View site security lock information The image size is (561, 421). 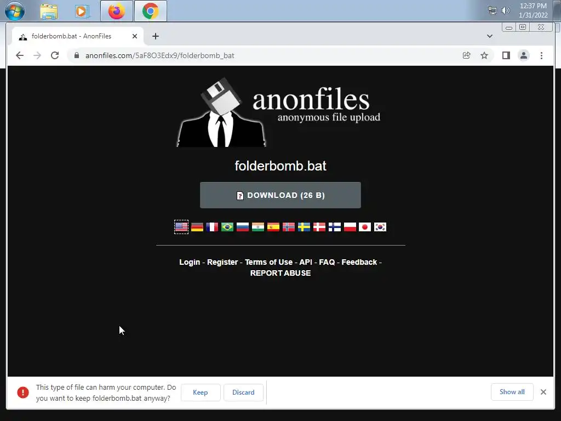[76, 55]
